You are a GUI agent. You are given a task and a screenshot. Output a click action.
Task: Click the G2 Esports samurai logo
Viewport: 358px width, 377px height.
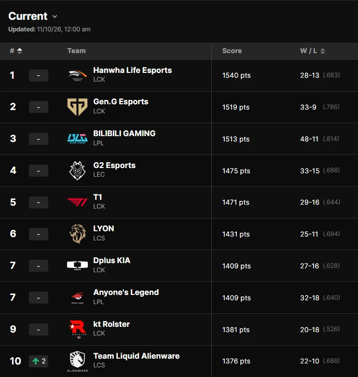77,170
